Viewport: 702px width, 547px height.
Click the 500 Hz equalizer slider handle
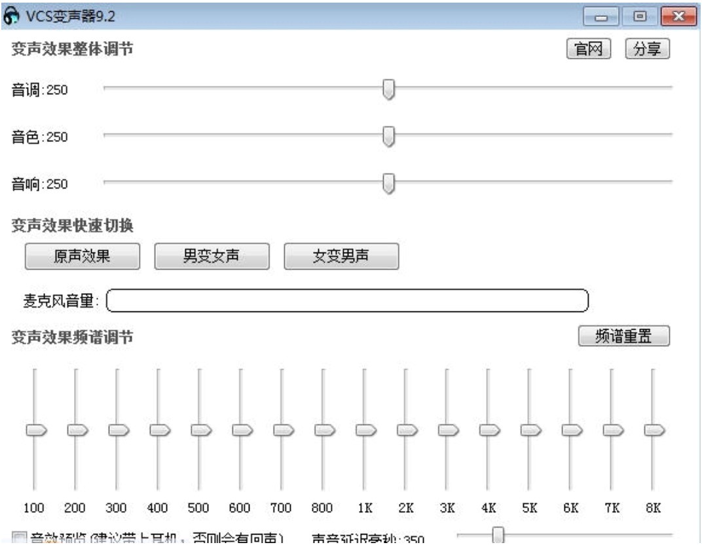[201, 430]
